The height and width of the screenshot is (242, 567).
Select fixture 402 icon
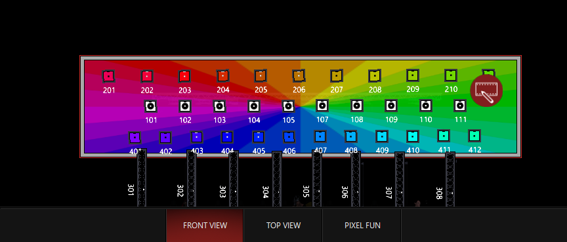[165, 138]
